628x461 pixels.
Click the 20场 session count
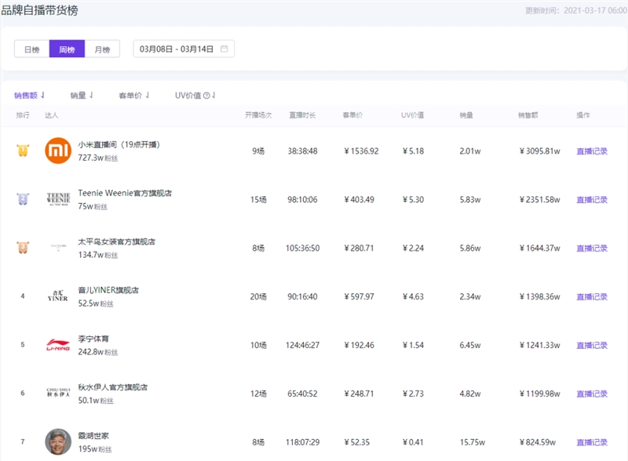pos(258,297)
